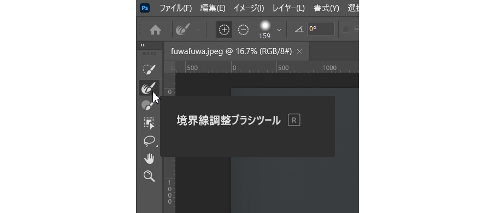Enable the subtract-from-selection minus mode
This screenshot has width=495, height=213.
243,29
